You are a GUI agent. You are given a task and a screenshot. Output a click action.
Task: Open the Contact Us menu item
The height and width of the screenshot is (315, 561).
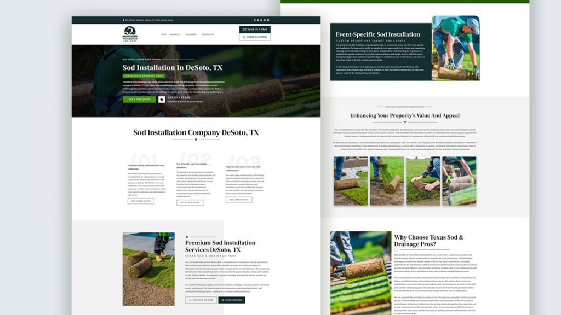point(208,34)
